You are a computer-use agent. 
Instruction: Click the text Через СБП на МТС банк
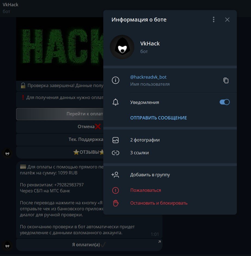click(x=45, y=191)
